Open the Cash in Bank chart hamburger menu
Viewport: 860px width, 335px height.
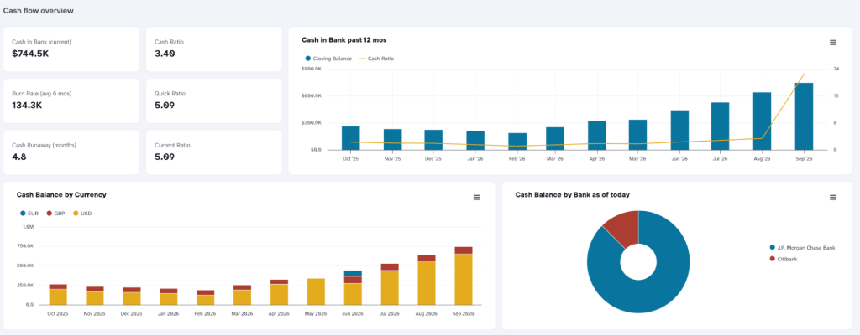tap(832, 43)
